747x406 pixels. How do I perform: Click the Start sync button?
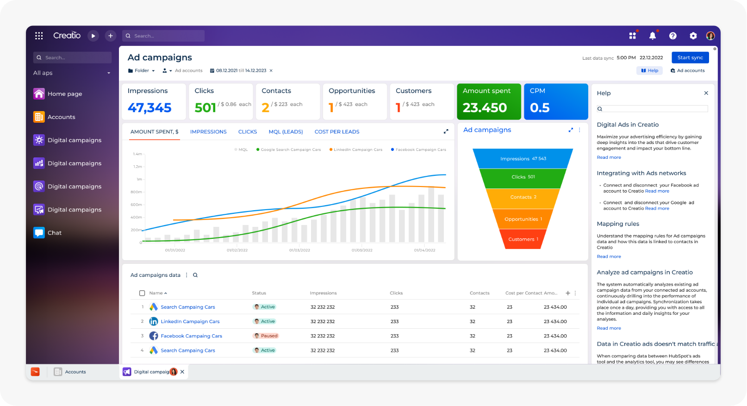pyautogui.click(x=690, y=58)
